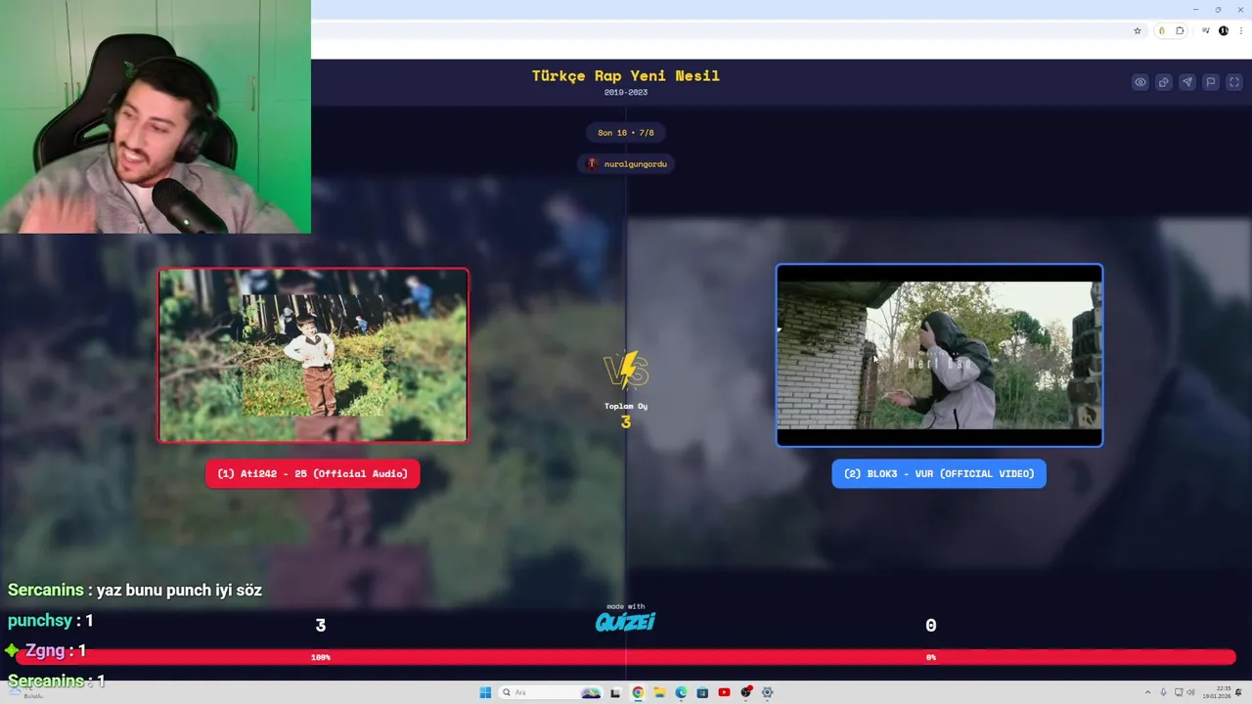Open the Chrome profile avatar
Screen dimensions: 1252x704
[x=1224, y=31]
